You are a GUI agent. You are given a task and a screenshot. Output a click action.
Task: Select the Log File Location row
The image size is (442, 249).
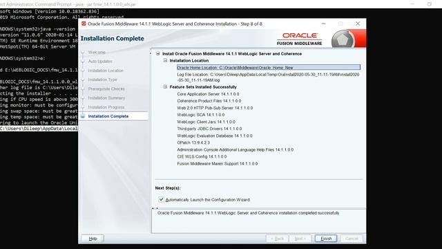coord(268,77)
